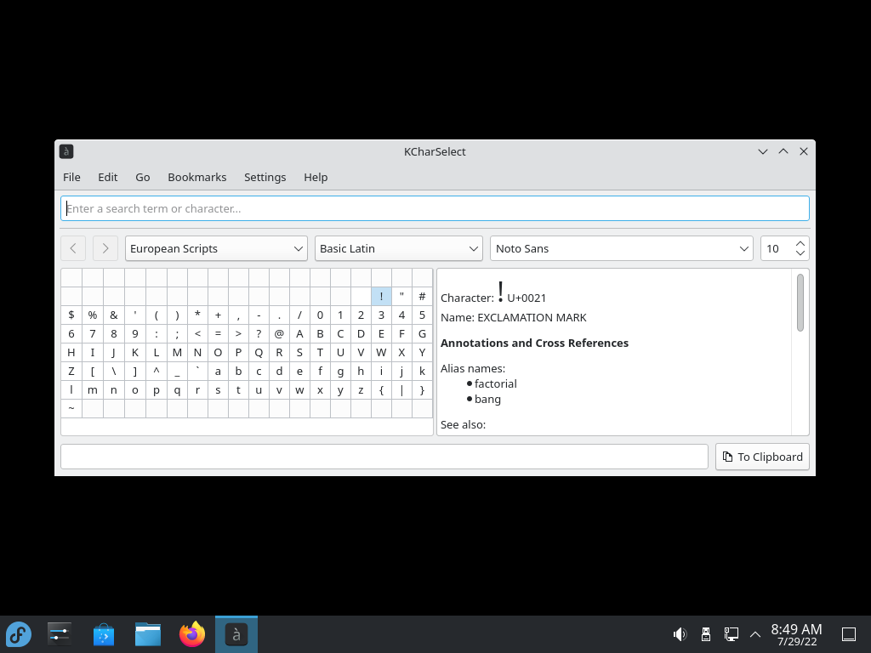Select the percent sign character
The height and width of the screenshot is (653, 871).
tap(93, 315)
